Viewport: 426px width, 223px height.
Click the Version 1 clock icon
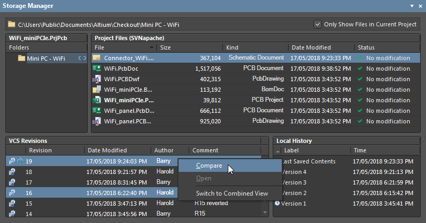click(x=277, y=203)
